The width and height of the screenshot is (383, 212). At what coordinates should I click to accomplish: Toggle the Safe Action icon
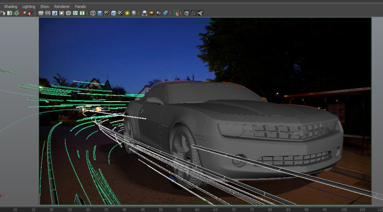[x=75, y=13]
